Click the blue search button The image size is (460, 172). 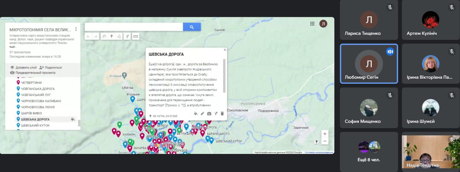tap(192, 27)
